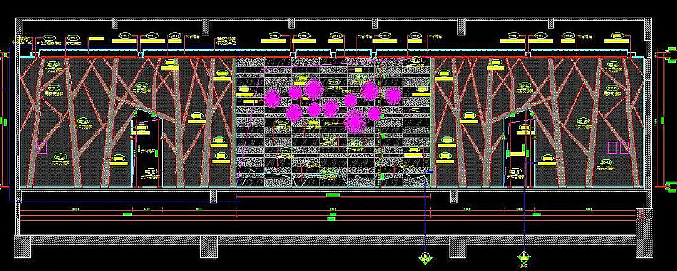The width and height of the screenshot is (677, 271).
Task: Select the rightmost magenta circle in center panel
Action: pyautogui.click(x=393, y=96)
